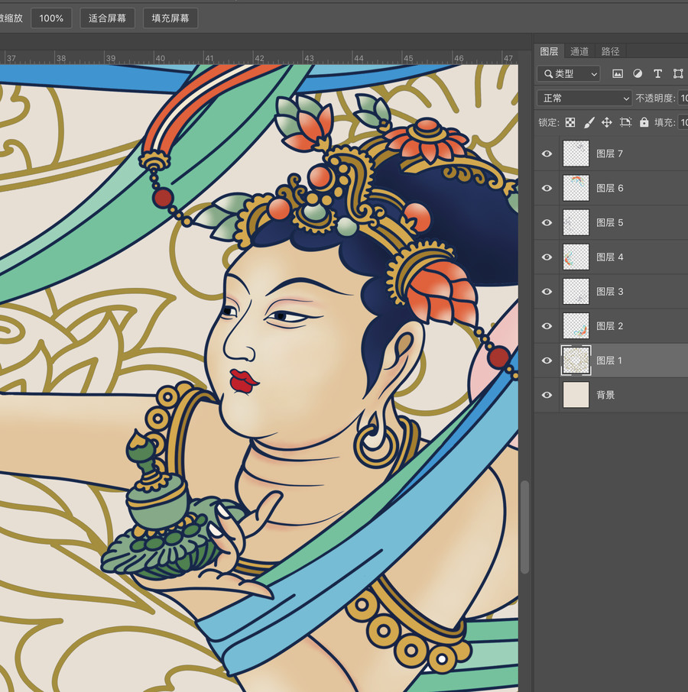Select the 图层 1 thumbnail
The width and height of the screenshot is (688, 692).
pos(576,360)
